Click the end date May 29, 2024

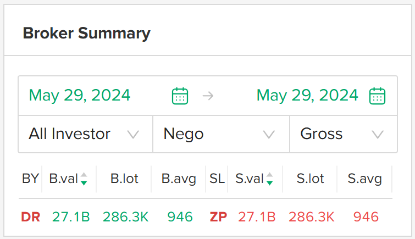tap(307, 95)
